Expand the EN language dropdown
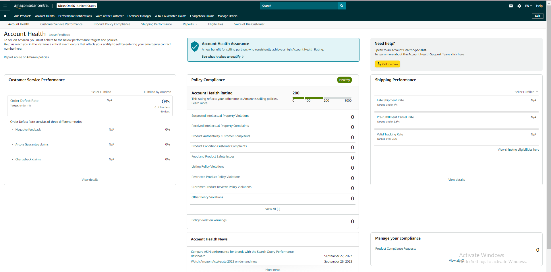Screen dimensions: 551x272 (x=528, y=6)
